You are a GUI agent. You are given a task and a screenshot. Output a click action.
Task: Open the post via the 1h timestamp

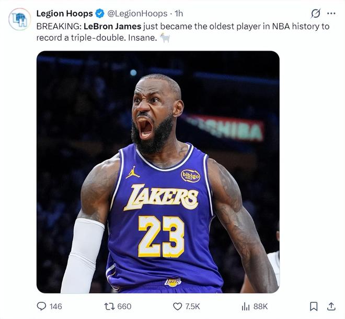[179, 14]
